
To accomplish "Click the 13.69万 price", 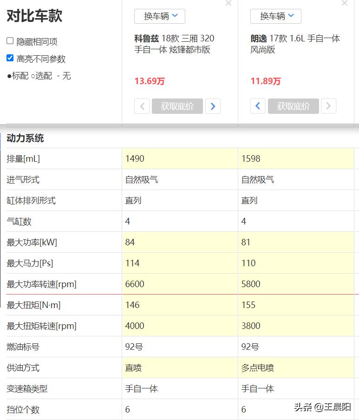I will (150, 81).
